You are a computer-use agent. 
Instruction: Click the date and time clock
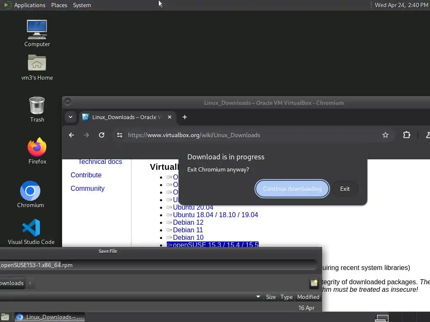401,5
